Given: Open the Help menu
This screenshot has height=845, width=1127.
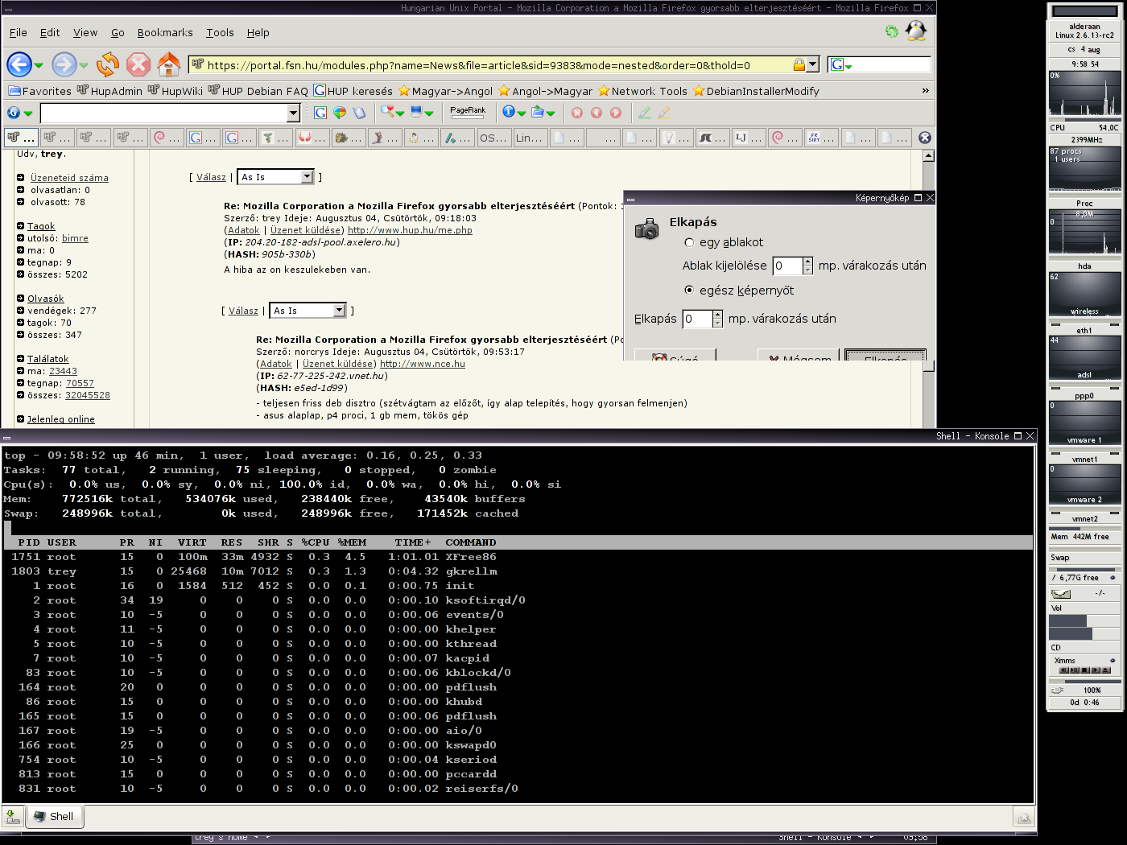Looking at the screenshot, I should click(258, 32).
